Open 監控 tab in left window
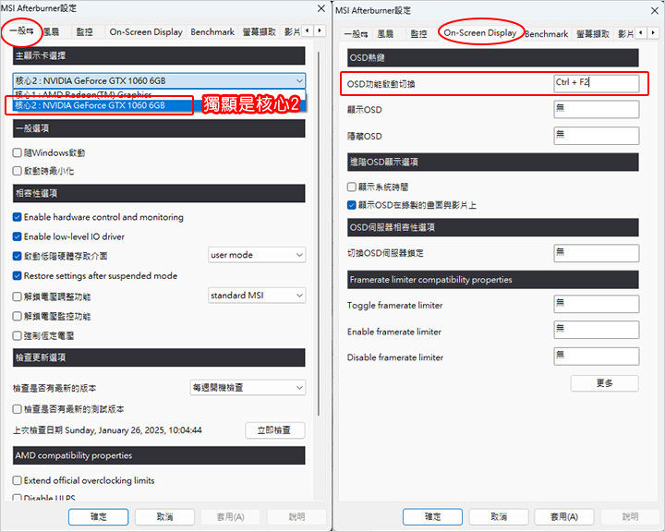Image resolution: width=665 pixels, height=532 pixels. click(x=84, y=31)
